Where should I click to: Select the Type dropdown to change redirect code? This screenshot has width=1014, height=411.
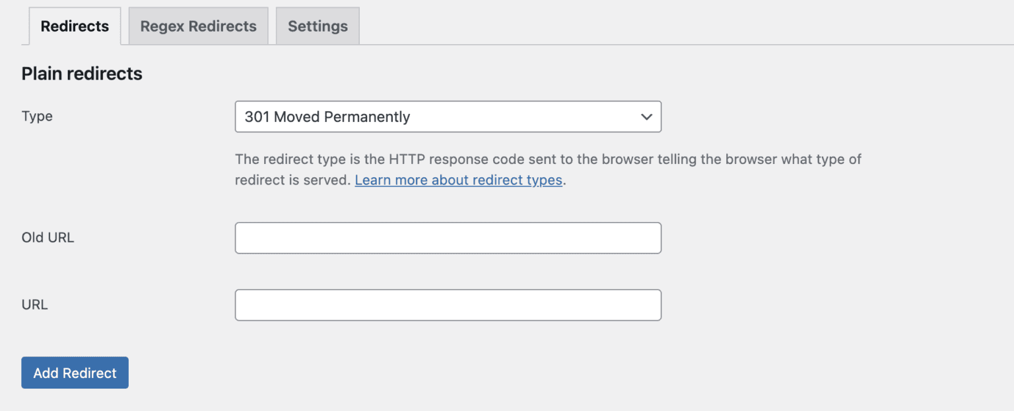(x=448, y=117)
